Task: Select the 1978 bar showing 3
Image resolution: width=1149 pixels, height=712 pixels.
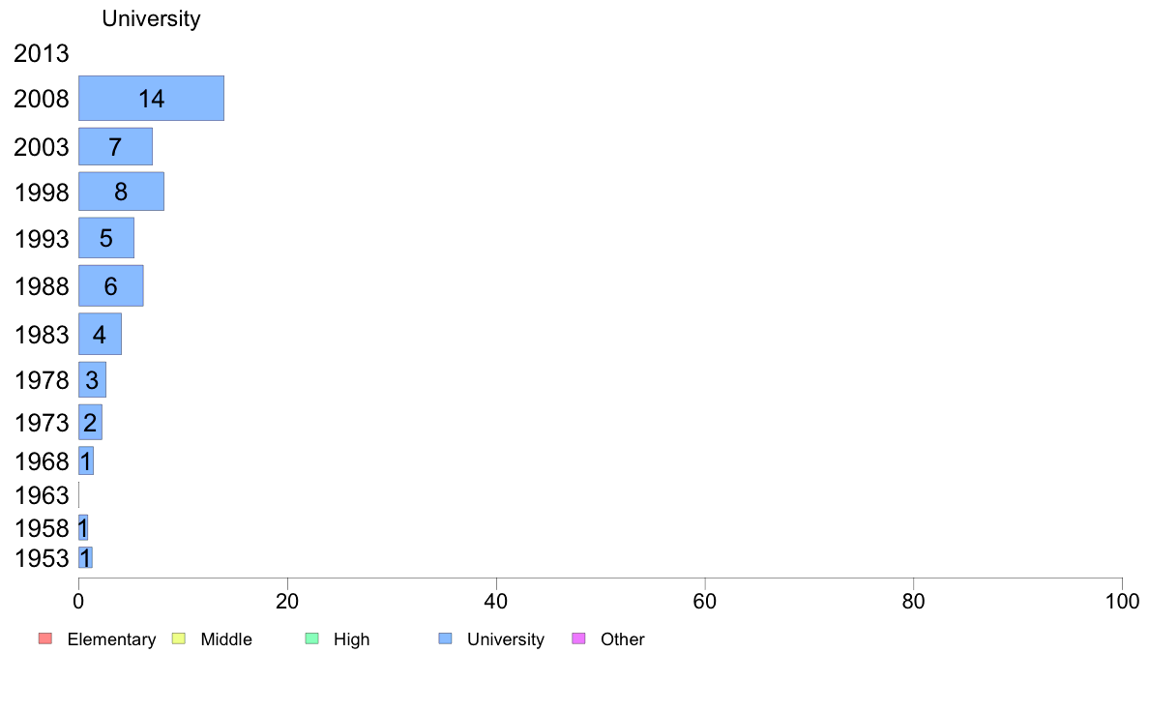Action: 92,379
